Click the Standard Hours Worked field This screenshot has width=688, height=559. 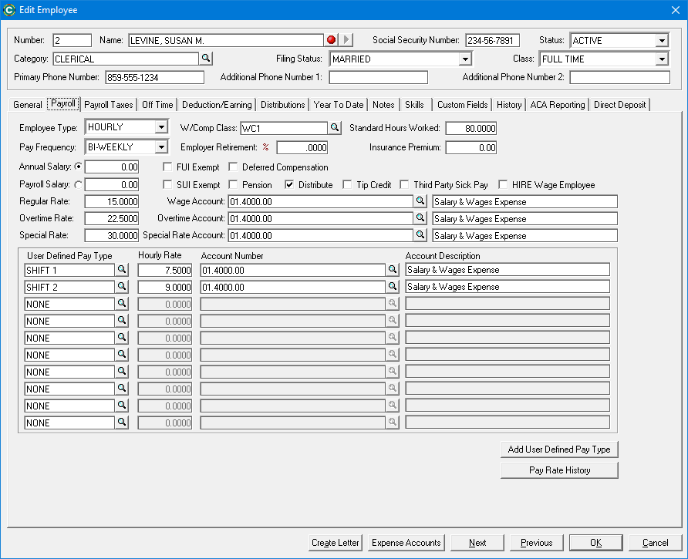(x=470, y=128)
